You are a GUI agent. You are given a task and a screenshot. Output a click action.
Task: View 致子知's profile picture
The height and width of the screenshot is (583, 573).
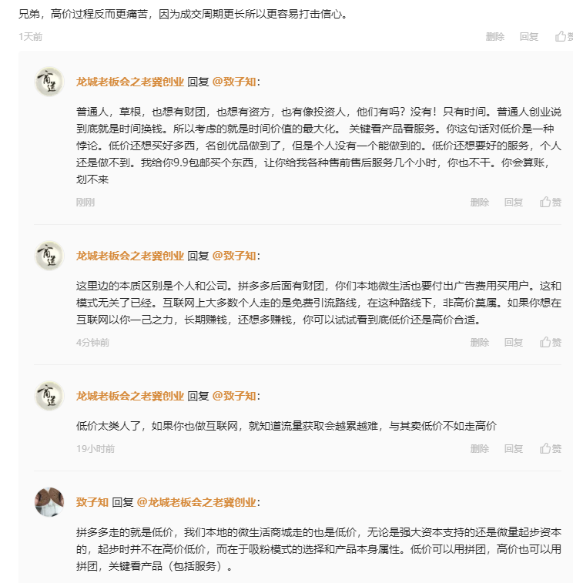click(x=49, y=502)
